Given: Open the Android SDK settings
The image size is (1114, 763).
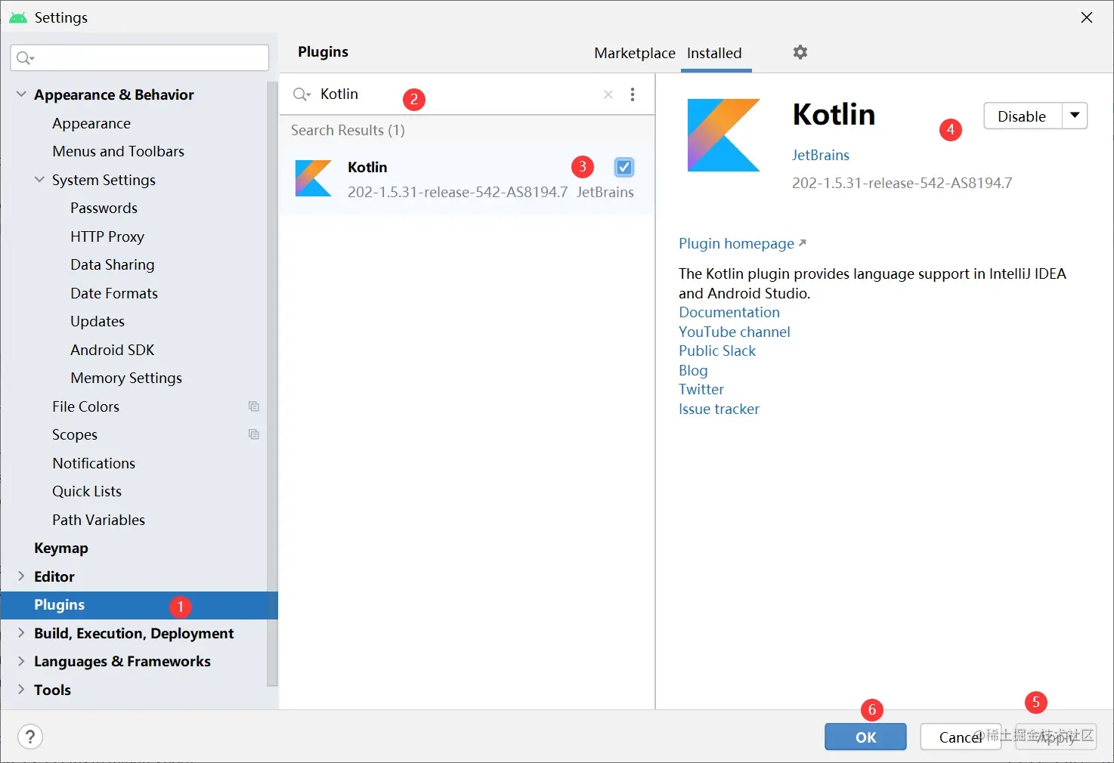Looking at the screenshot, I should (113, 350).
